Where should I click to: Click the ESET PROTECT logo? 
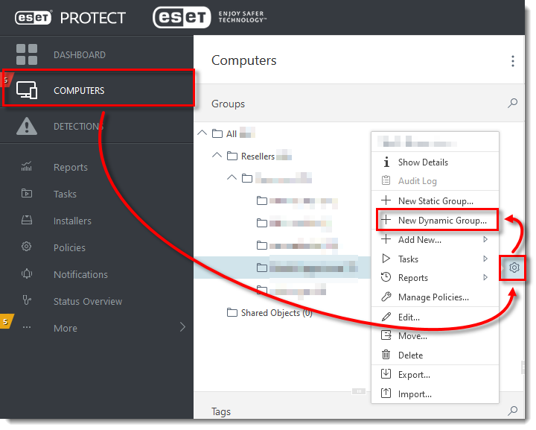(71, 18)
